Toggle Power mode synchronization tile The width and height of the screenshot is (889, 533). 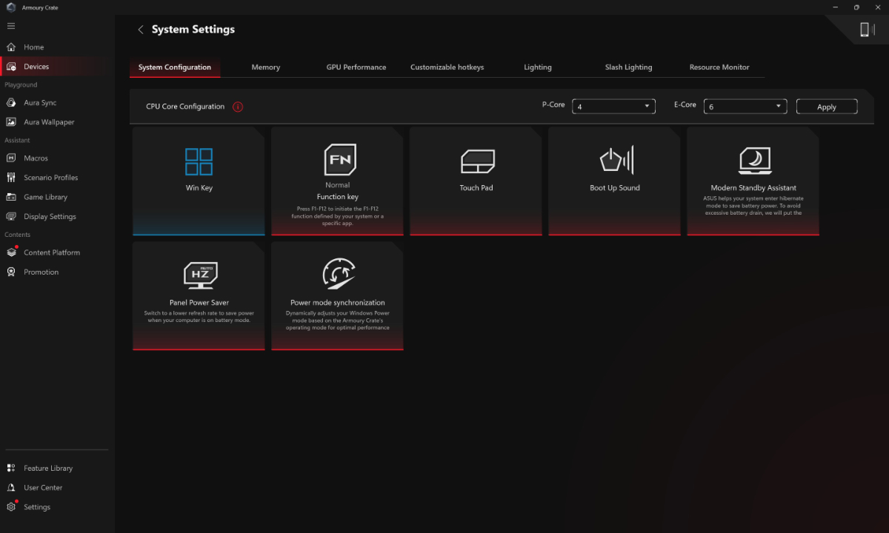(x=337, y=295)
